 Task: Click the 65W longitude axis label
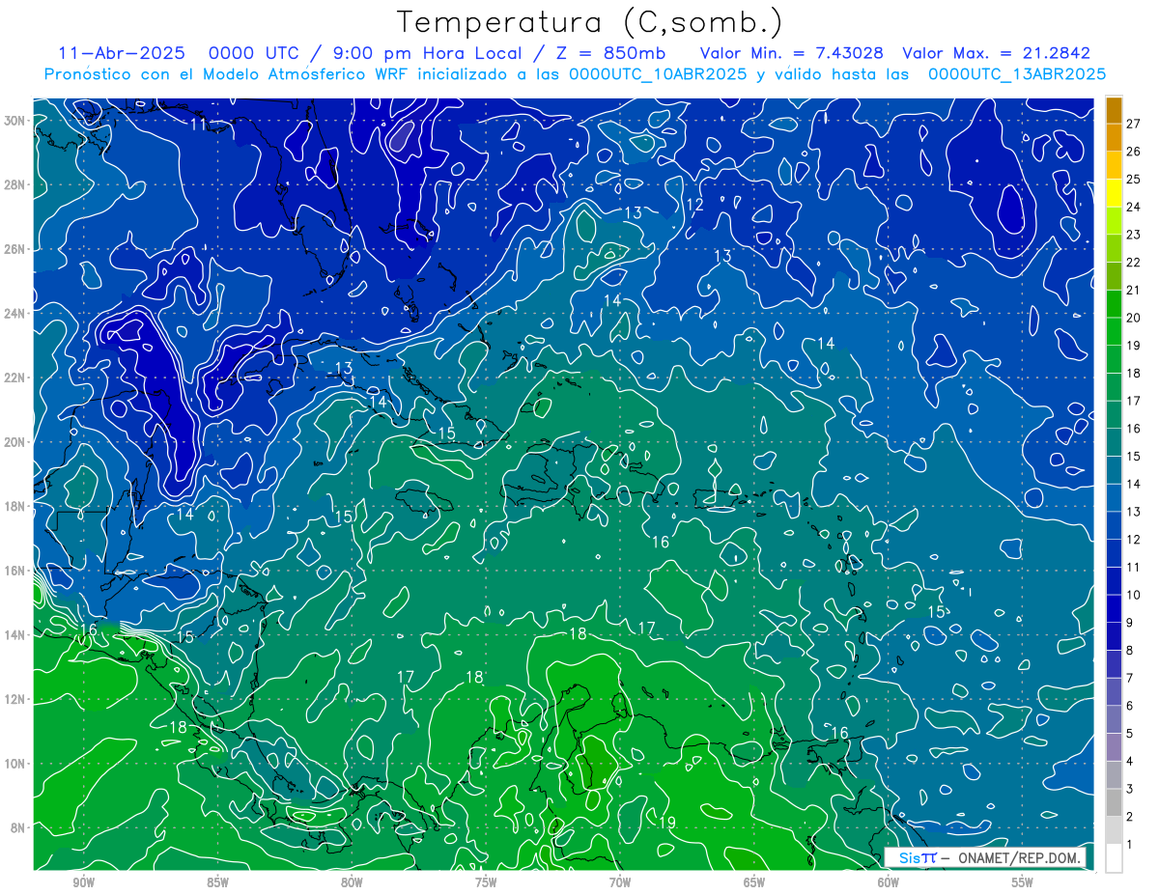(x=754, y=883)
